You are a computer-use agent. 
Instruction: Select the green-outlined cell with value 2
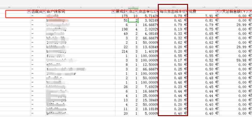(x=133, y=21)
